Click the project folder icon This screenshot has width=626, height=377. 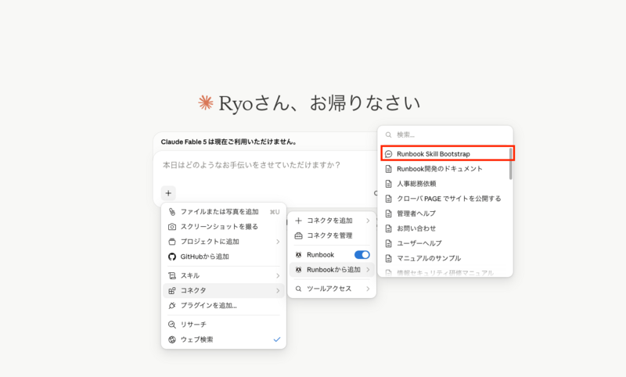point(172,242)
